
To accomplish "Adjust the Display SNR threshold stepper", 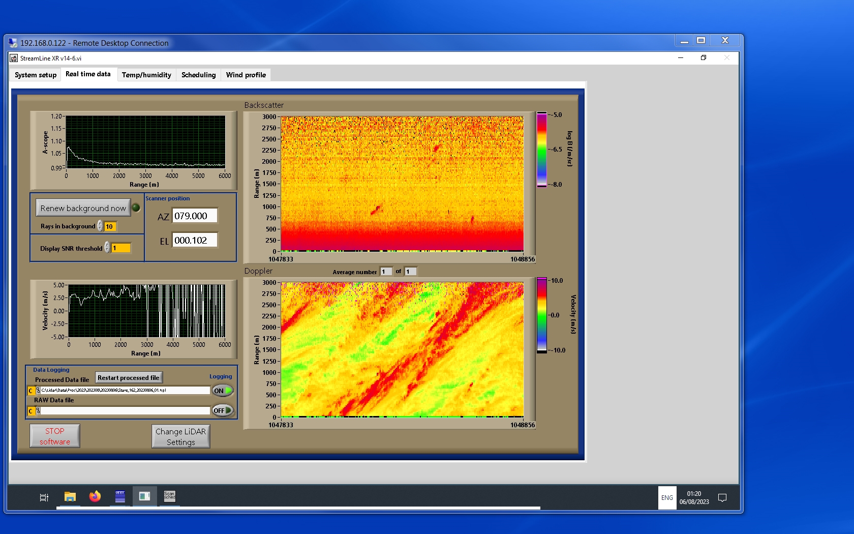I will pos(107,248).
